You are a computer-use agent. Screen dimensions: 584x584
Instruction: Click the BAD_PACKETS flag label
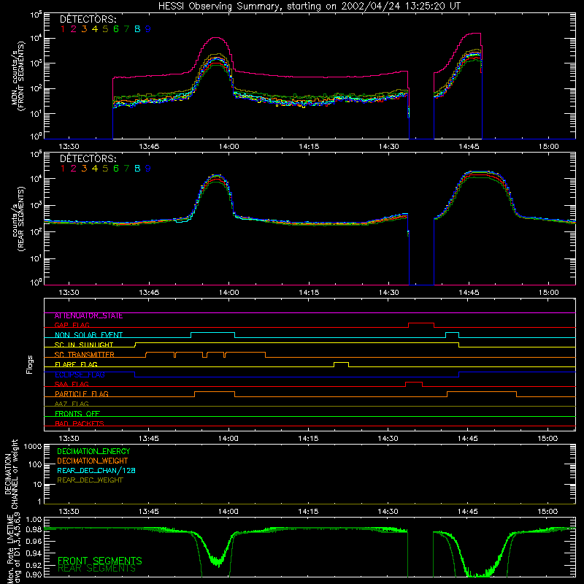click(80, 423)
